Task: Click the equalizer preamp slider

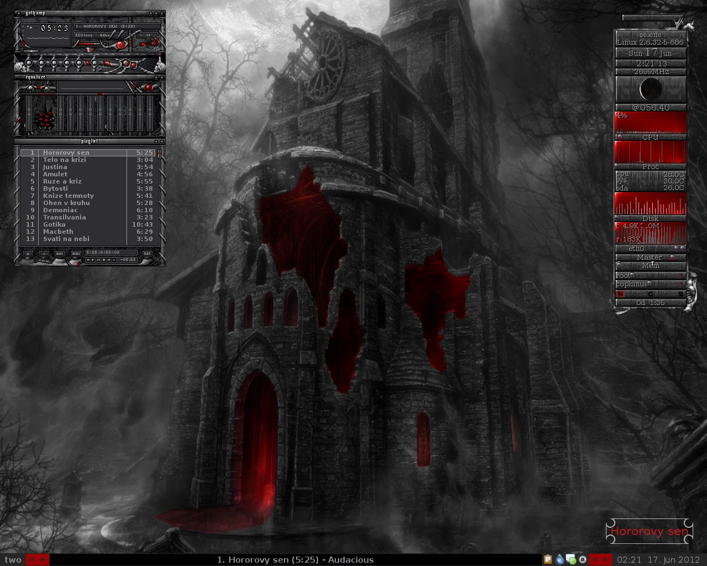Action: [x=29, y=113]
